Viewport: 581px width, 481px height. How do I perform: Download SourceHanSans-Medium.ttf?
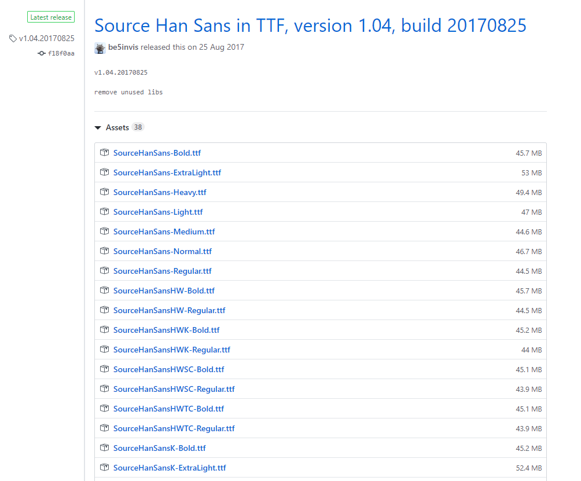[x=164, y=231]
